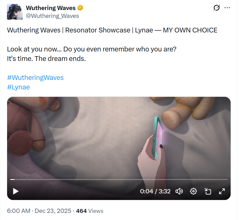Viewport: 243px width, 220px height.
Task: Click the 464 Views count
Action: [90, 211]
